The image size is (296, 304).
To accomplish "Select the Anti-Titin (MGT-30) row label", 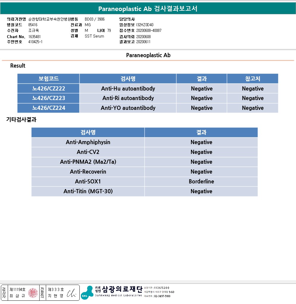I will click(x=88, y=191).
